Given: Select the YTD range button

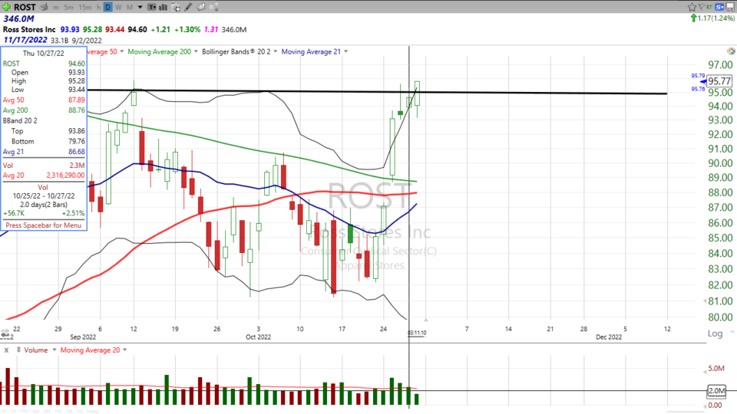Looking at the screenshot, I should [24, 411].
